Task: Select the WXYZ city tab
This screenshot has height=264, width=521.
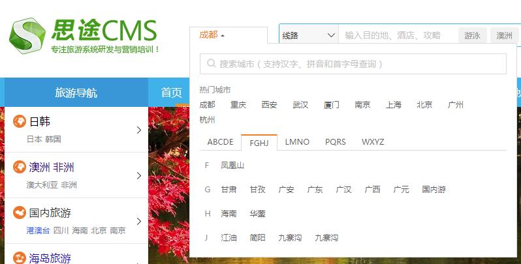Action: [373, 142]
